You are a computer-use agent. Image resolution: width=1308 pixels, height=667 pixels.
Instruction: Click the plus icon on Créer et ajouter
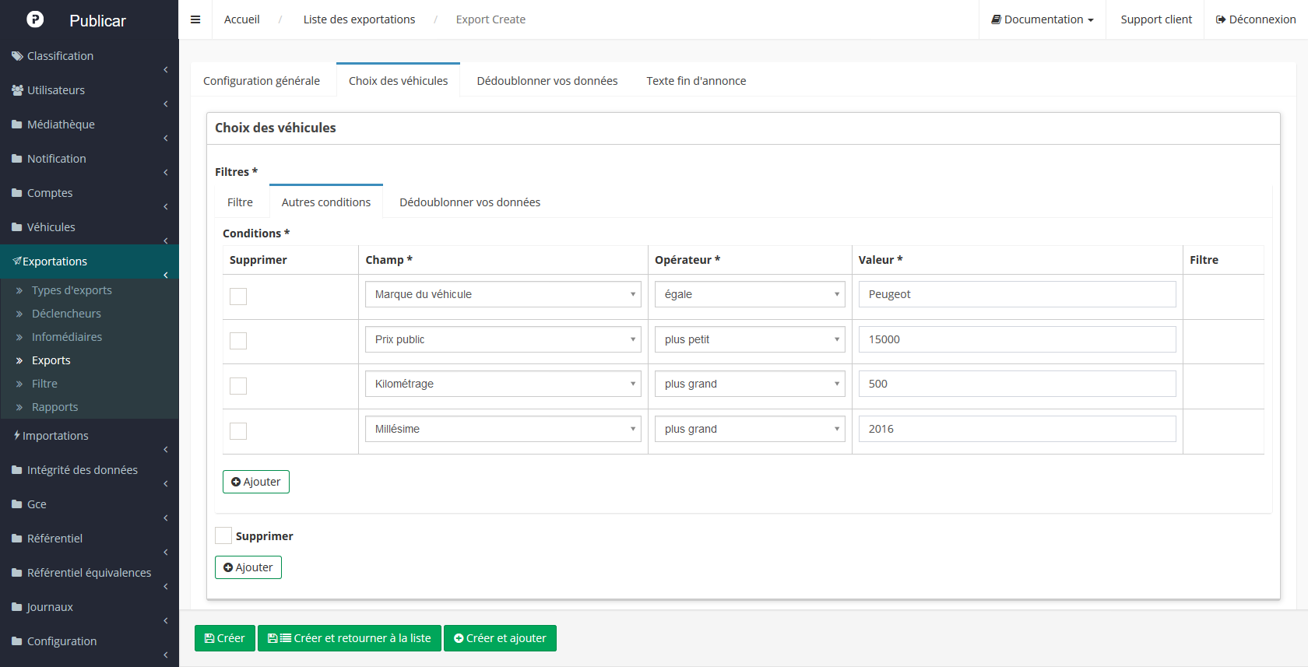tap(459, 638)
